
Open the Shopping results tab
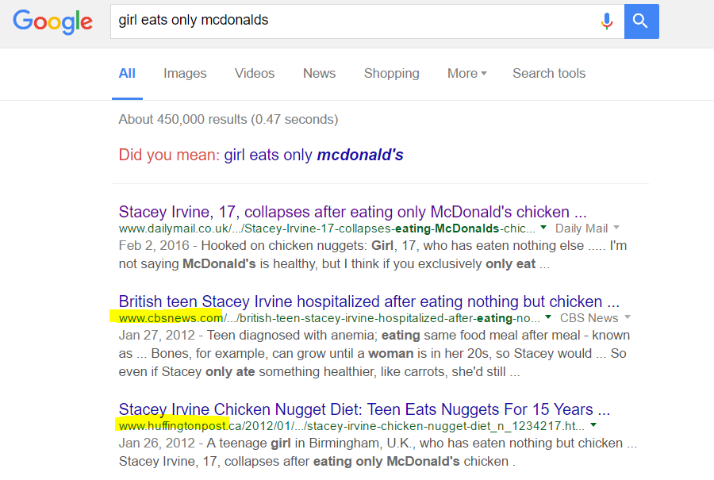click(392, 73)
